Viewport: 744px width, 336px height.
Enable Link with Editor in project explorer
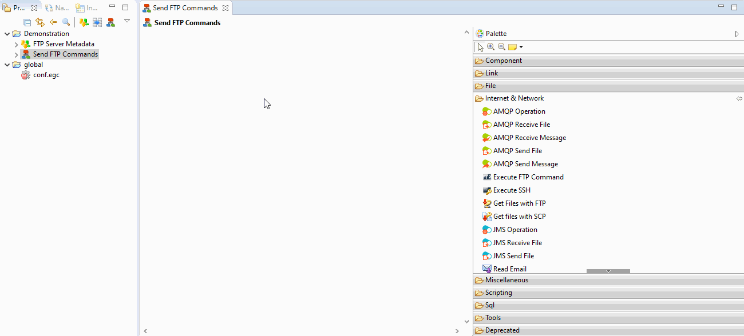point(39,22)
